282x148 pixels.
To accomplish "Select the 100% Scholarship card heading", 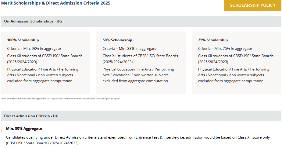I will pos(23,40).
